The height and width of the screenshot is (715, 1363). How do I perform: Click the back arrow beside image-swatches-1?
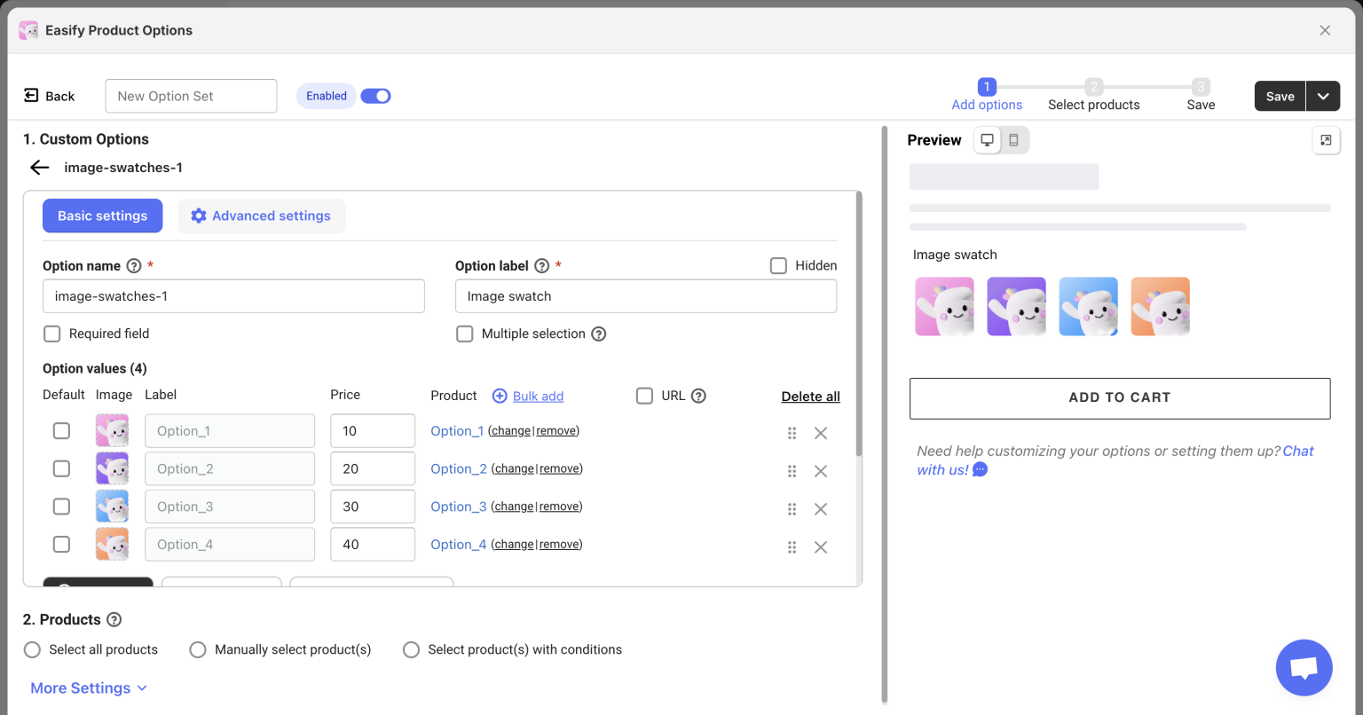[39, 168]
